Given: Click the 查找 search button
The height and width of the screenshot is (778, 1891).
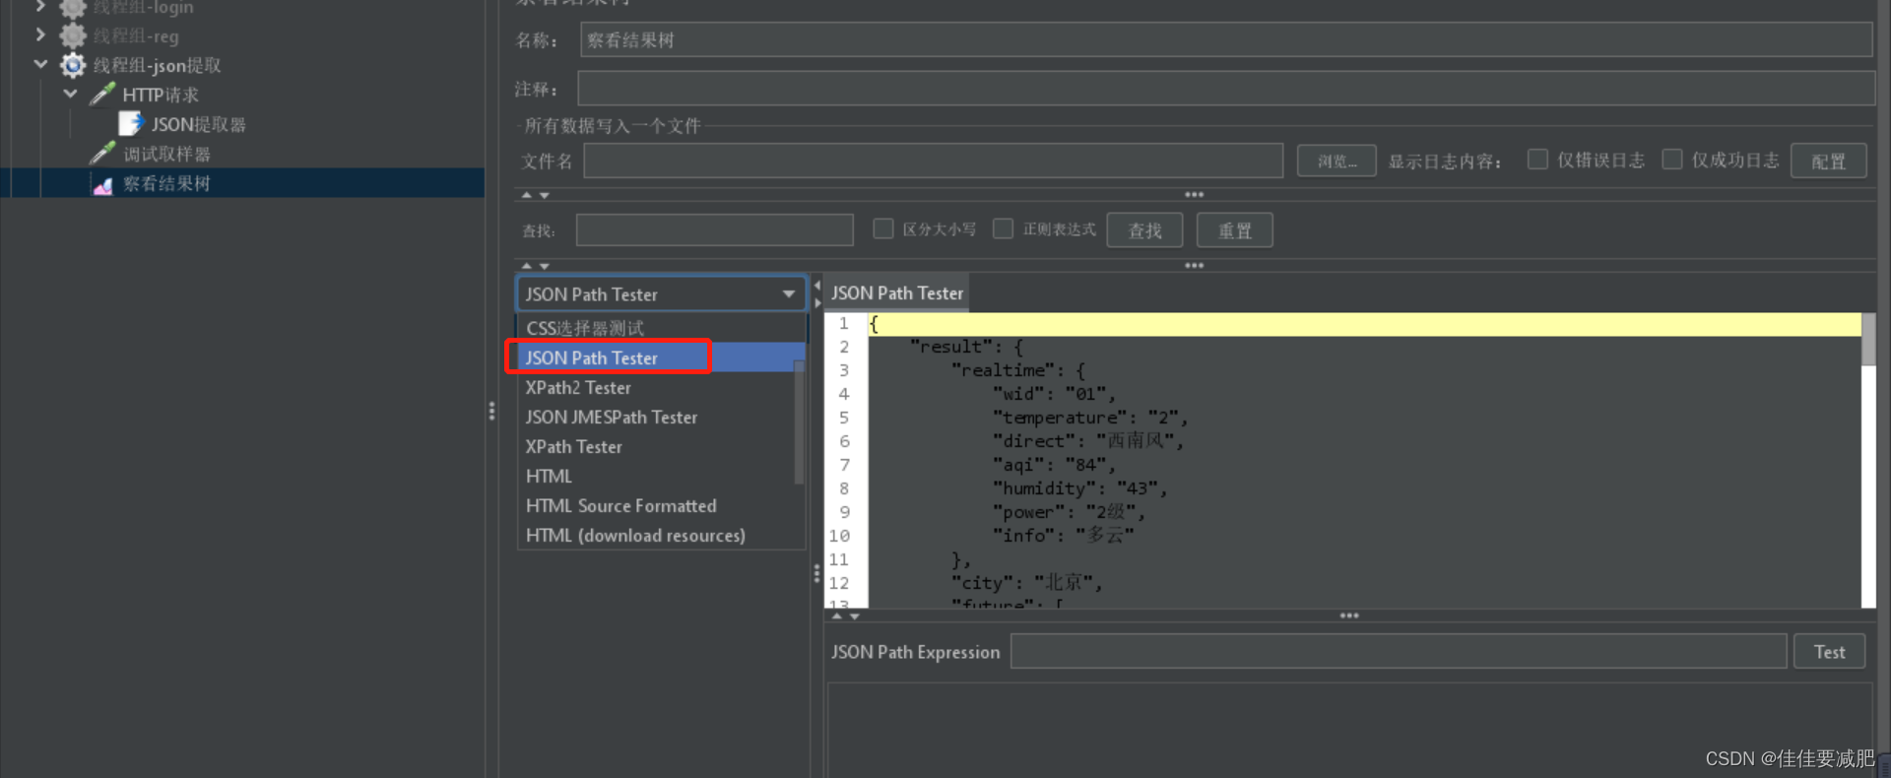Looking at the screenshot, I should (x=1144, y=230).
